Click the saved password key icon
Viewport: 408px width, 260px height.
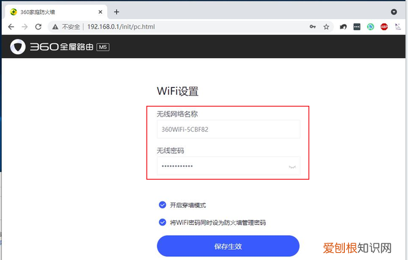click(x=312, y=27)
